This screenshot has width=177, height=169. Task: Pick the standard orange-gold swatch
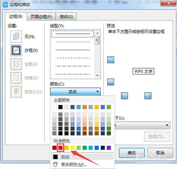coord(67,148)
